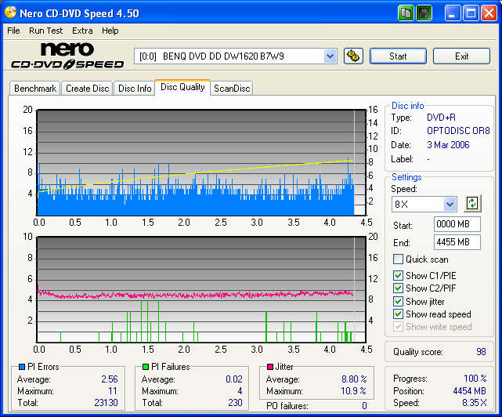Uncheck Show C1/PIE option
This screenshot has height=417, width=502.
[x=398, y=275]
